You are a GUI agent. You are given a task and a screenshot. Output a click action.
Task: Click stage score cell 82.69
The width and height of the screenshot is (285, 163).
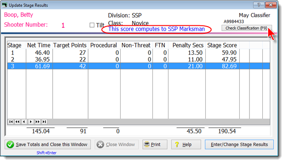pos(229,66)
